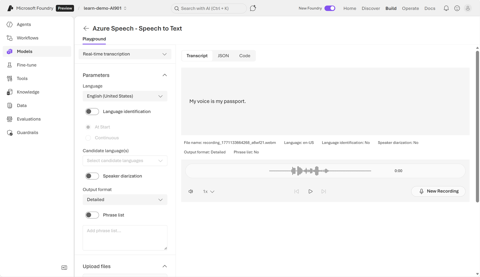Open the Evaluations scale icon

point(10,119)
